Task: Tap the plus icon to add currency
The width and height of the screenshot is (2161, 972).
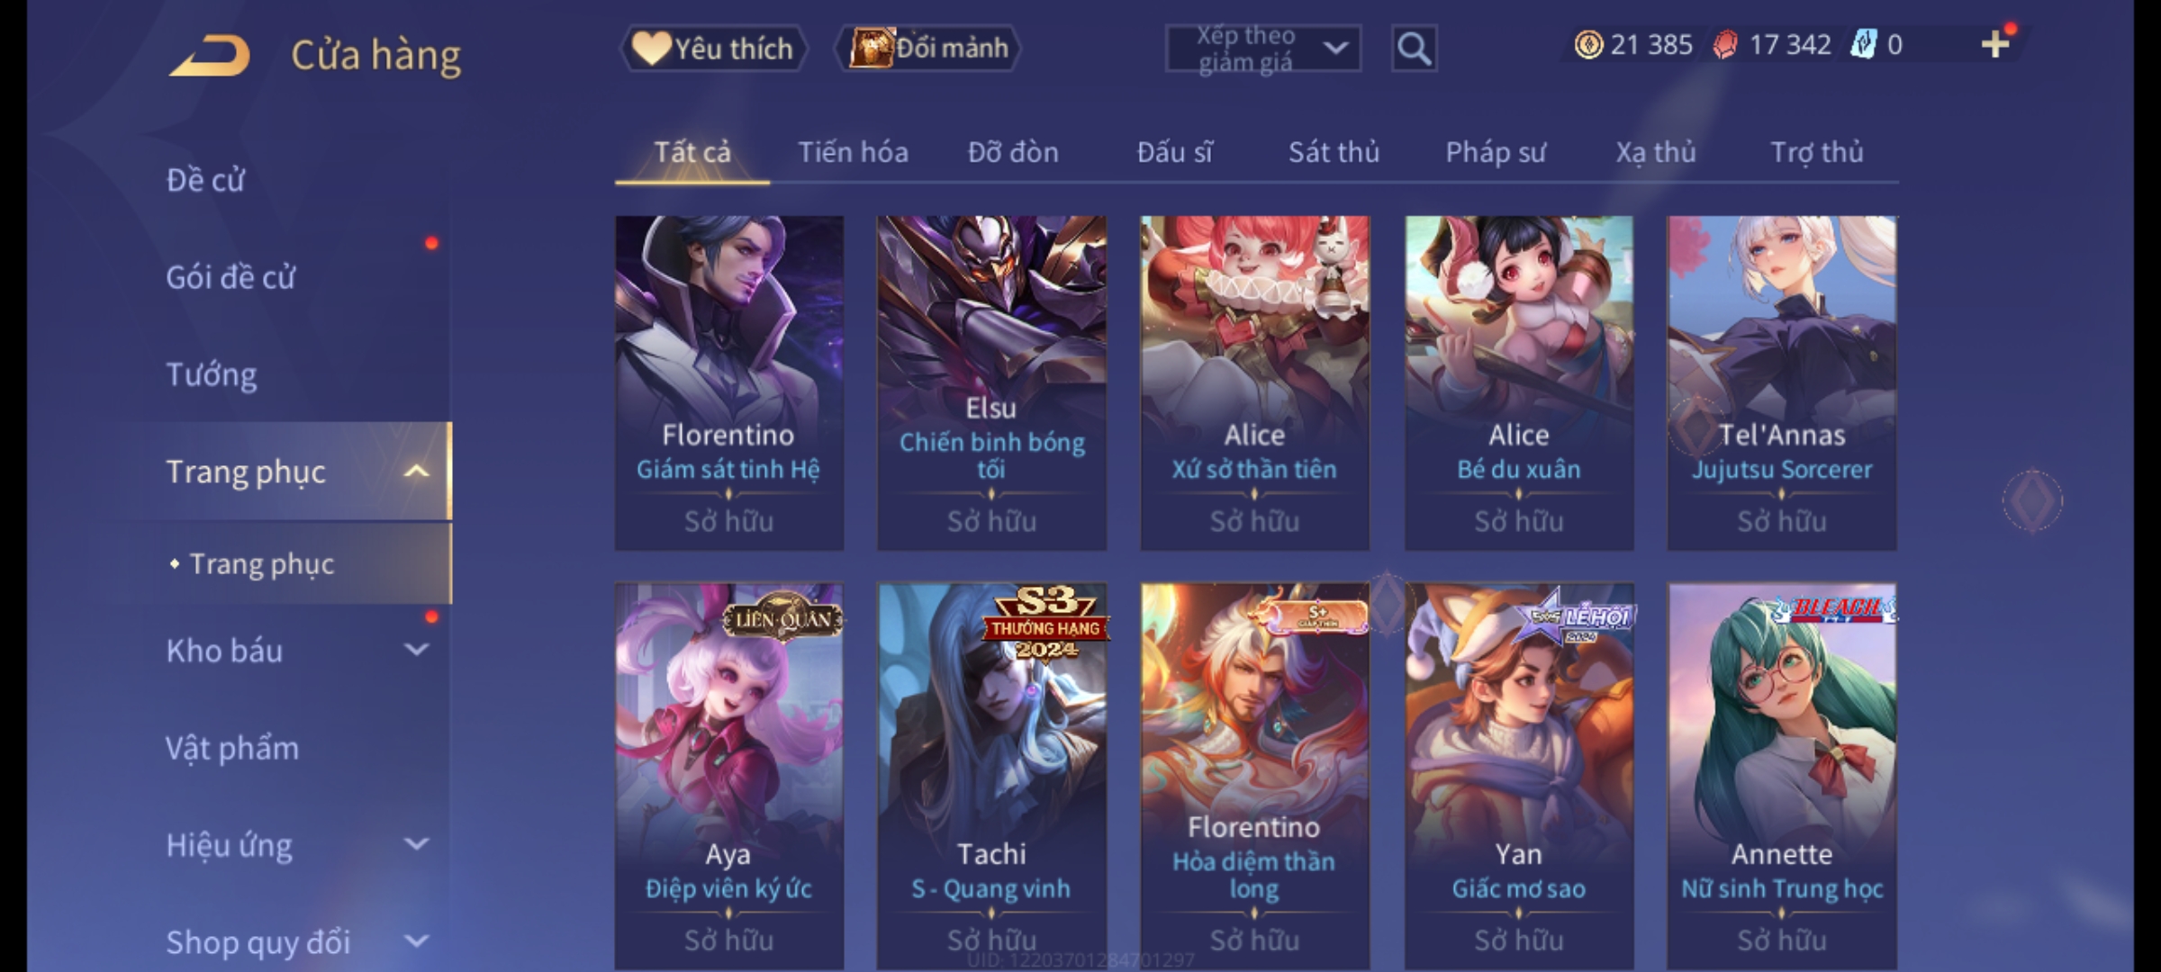Action: [1995, 43]
